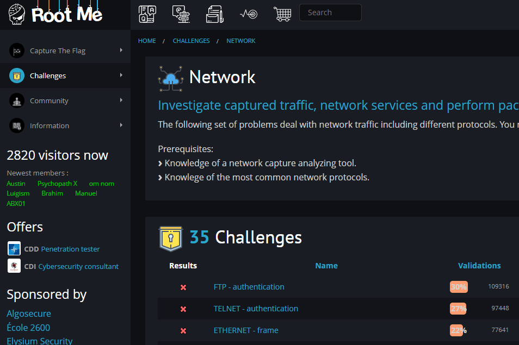Open École 2600 sponsor link
This screenshot has width=519, height=345.
pos(28,328)
